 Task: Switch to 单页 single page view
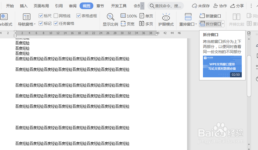click(x=146, y=16)
